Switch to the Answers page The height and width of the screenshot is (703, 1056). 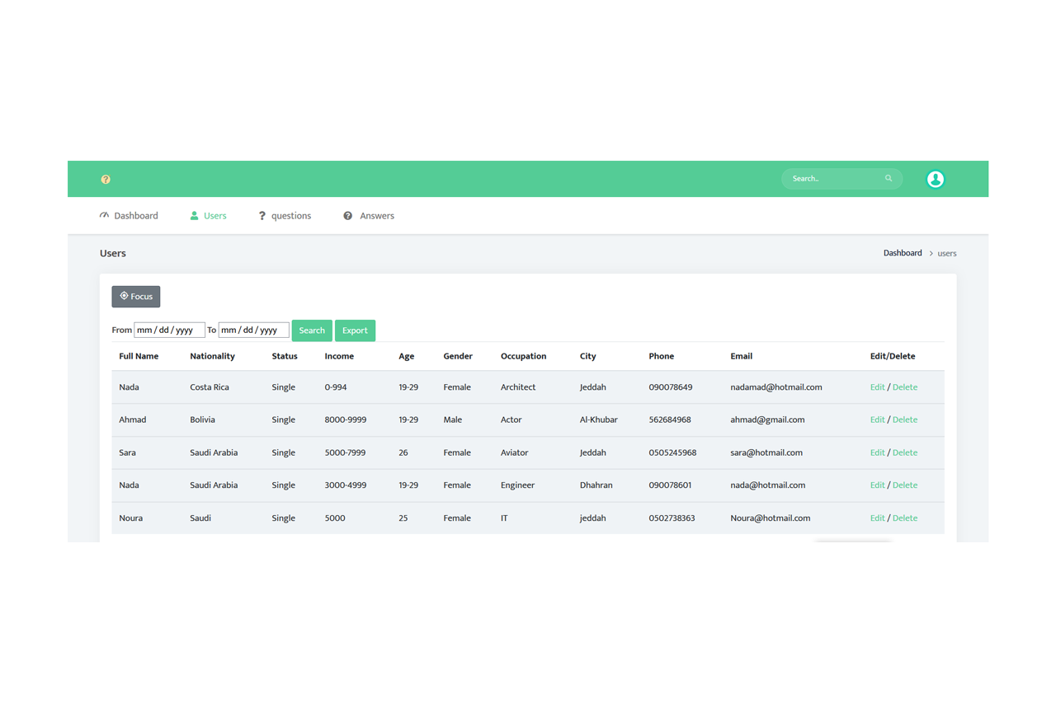(376, 216)
